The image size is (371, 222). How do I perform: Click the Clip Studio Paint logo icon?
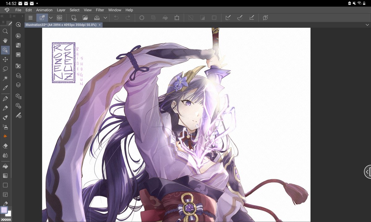(7, 10)
